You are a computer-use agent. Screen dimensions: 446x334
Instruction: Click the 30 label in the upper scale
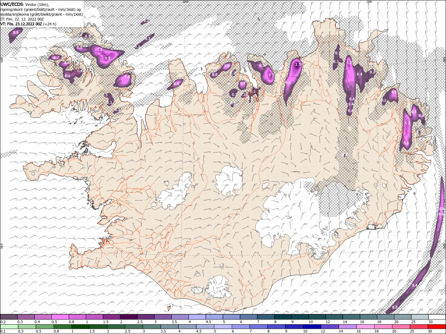[x=431, y=322]
